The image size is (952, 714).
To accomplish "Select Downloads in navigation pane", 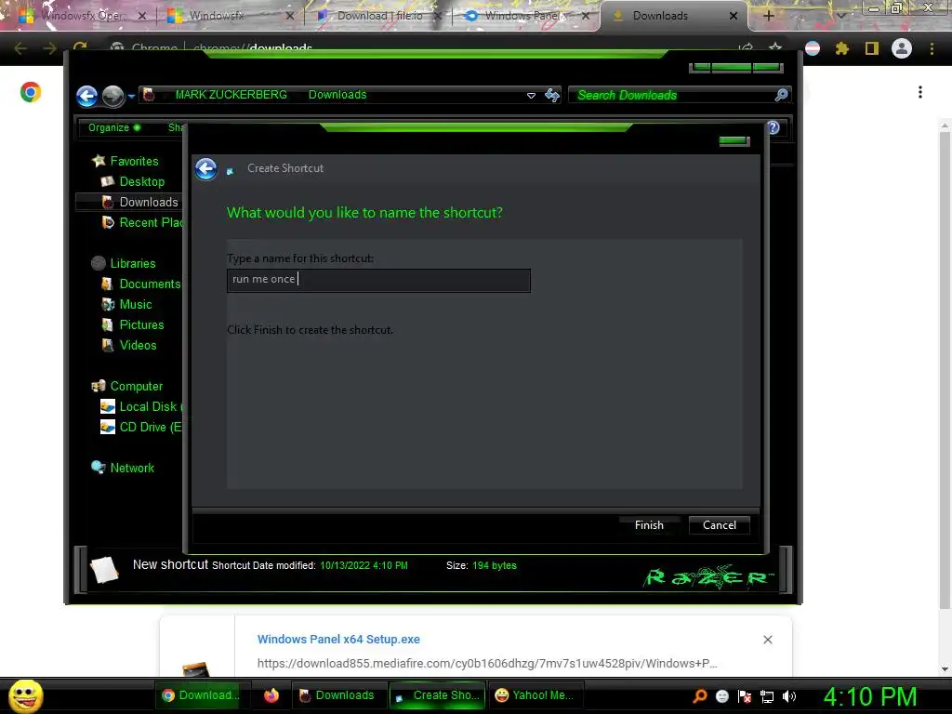I will point(149,202).
